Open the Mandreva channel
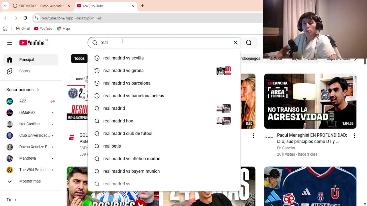The width and height of the screenshot is (367, 206). click(x=31, y=158)
